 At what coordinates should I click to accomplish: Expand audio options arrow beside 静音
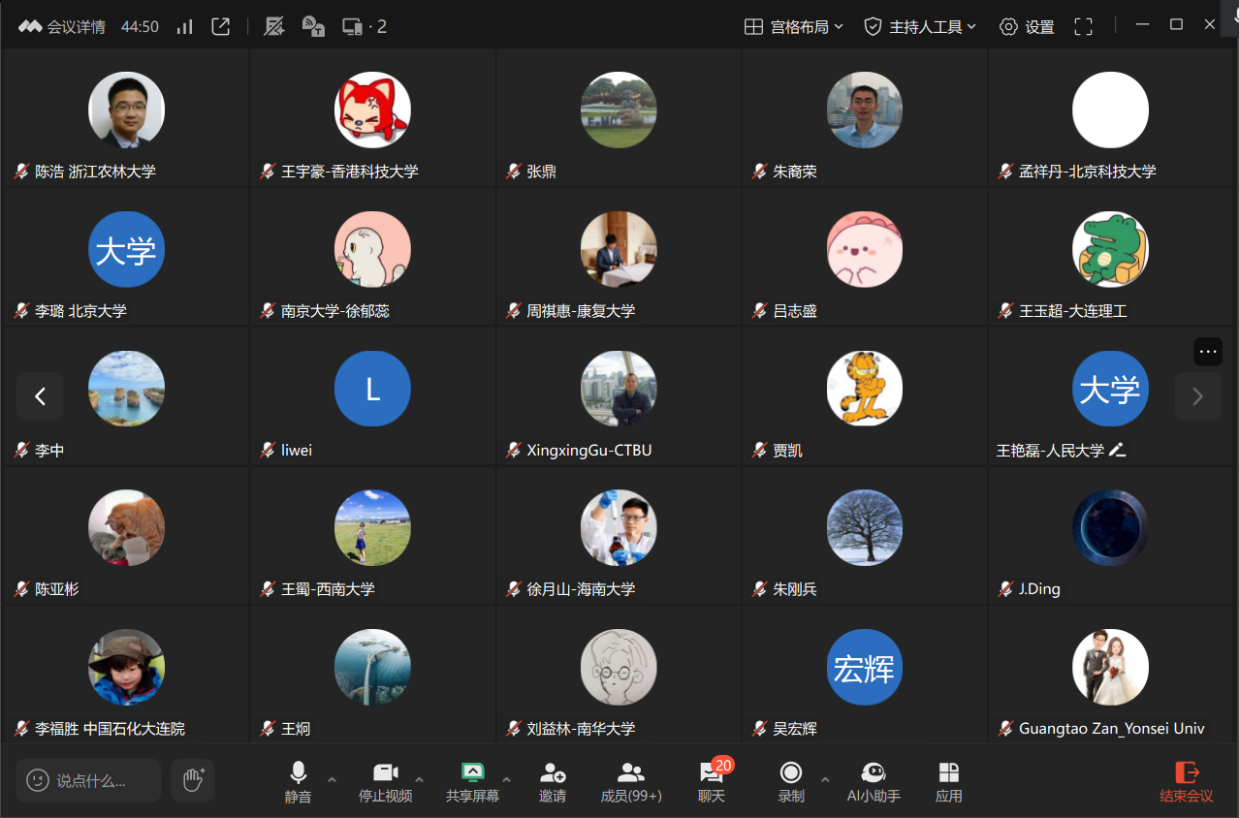click(x=332, y=778)
